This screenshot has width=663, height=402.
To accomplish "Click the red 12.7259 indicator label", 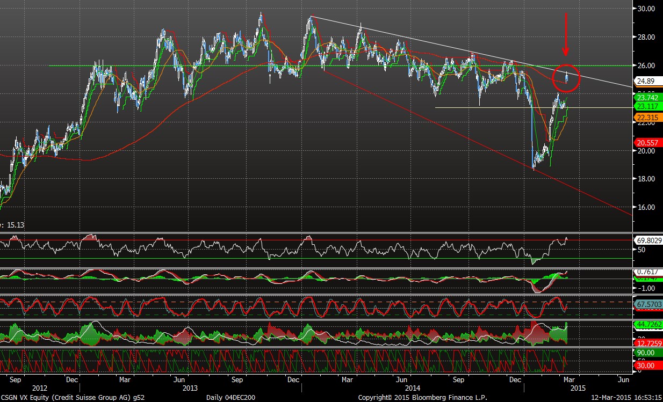I will (647, 343).
